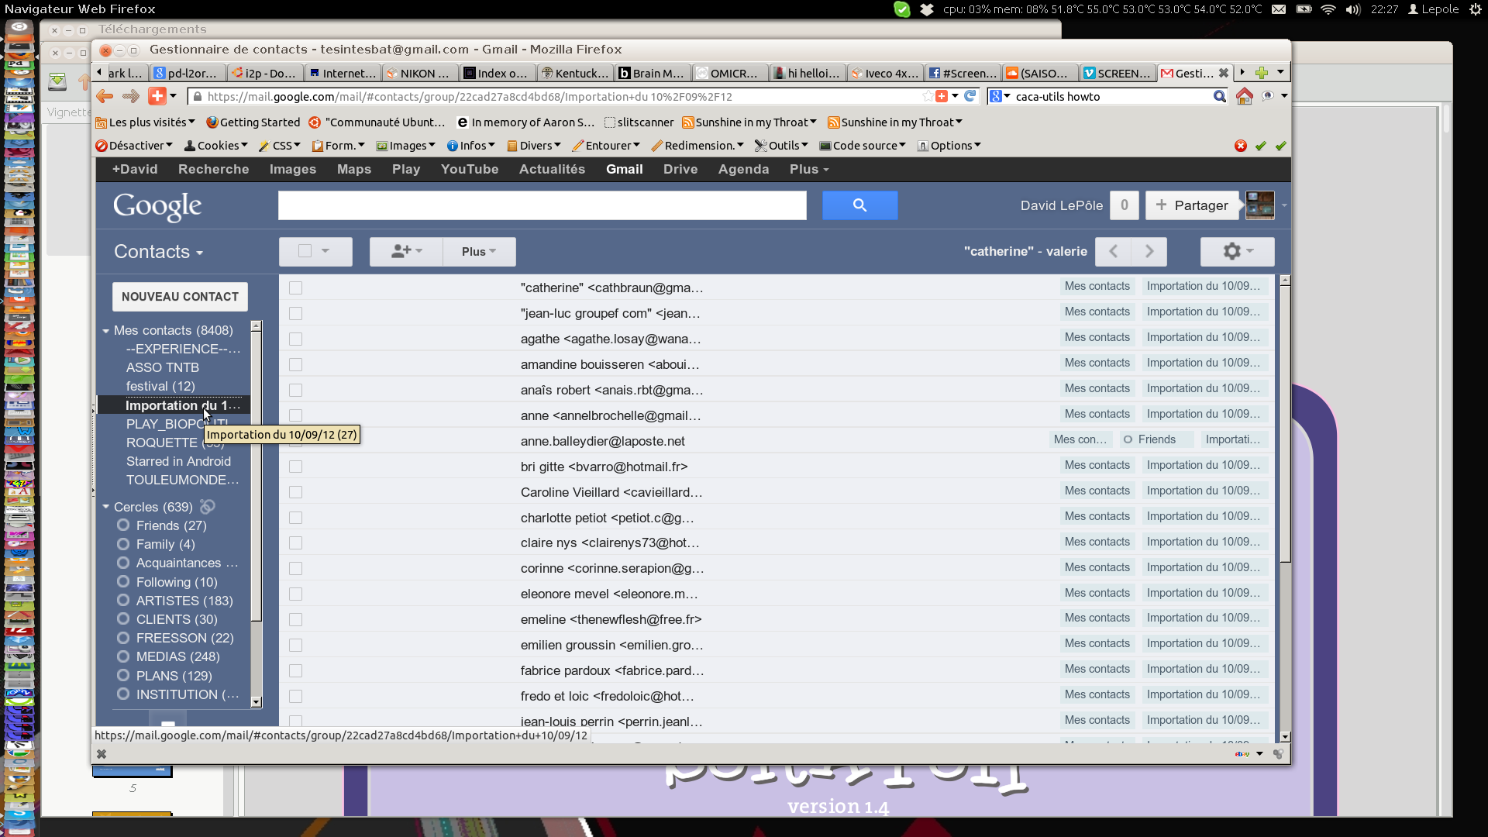
Task: Click the Firefox back arrow
Action: coord(105,96)
